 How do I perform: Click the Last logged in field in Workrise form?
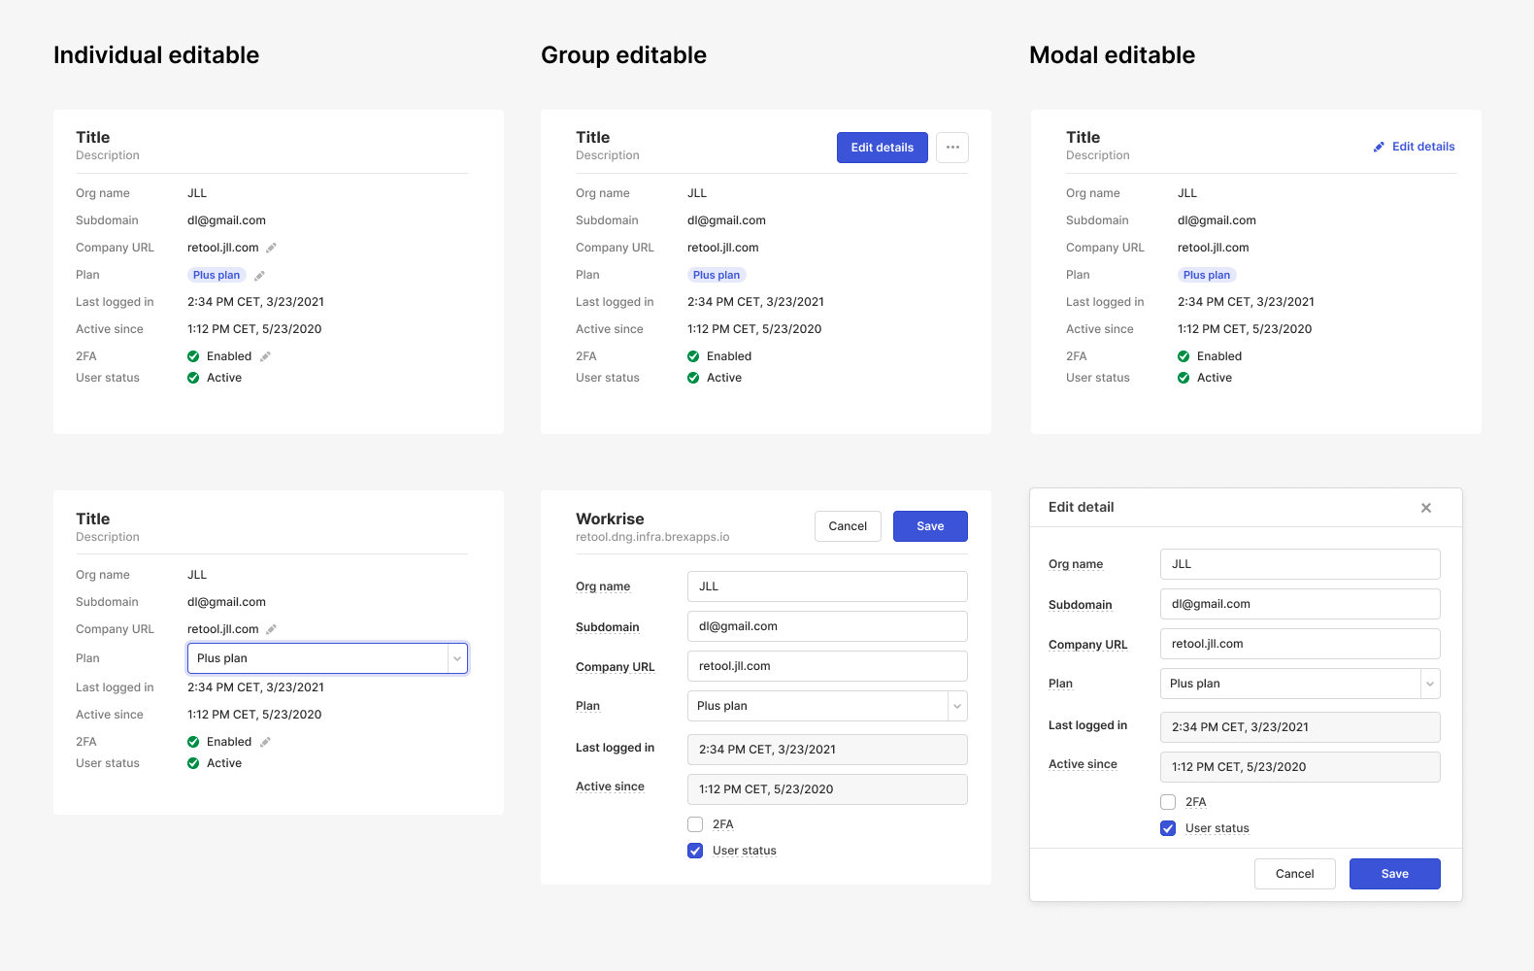[x=827, y=750]
